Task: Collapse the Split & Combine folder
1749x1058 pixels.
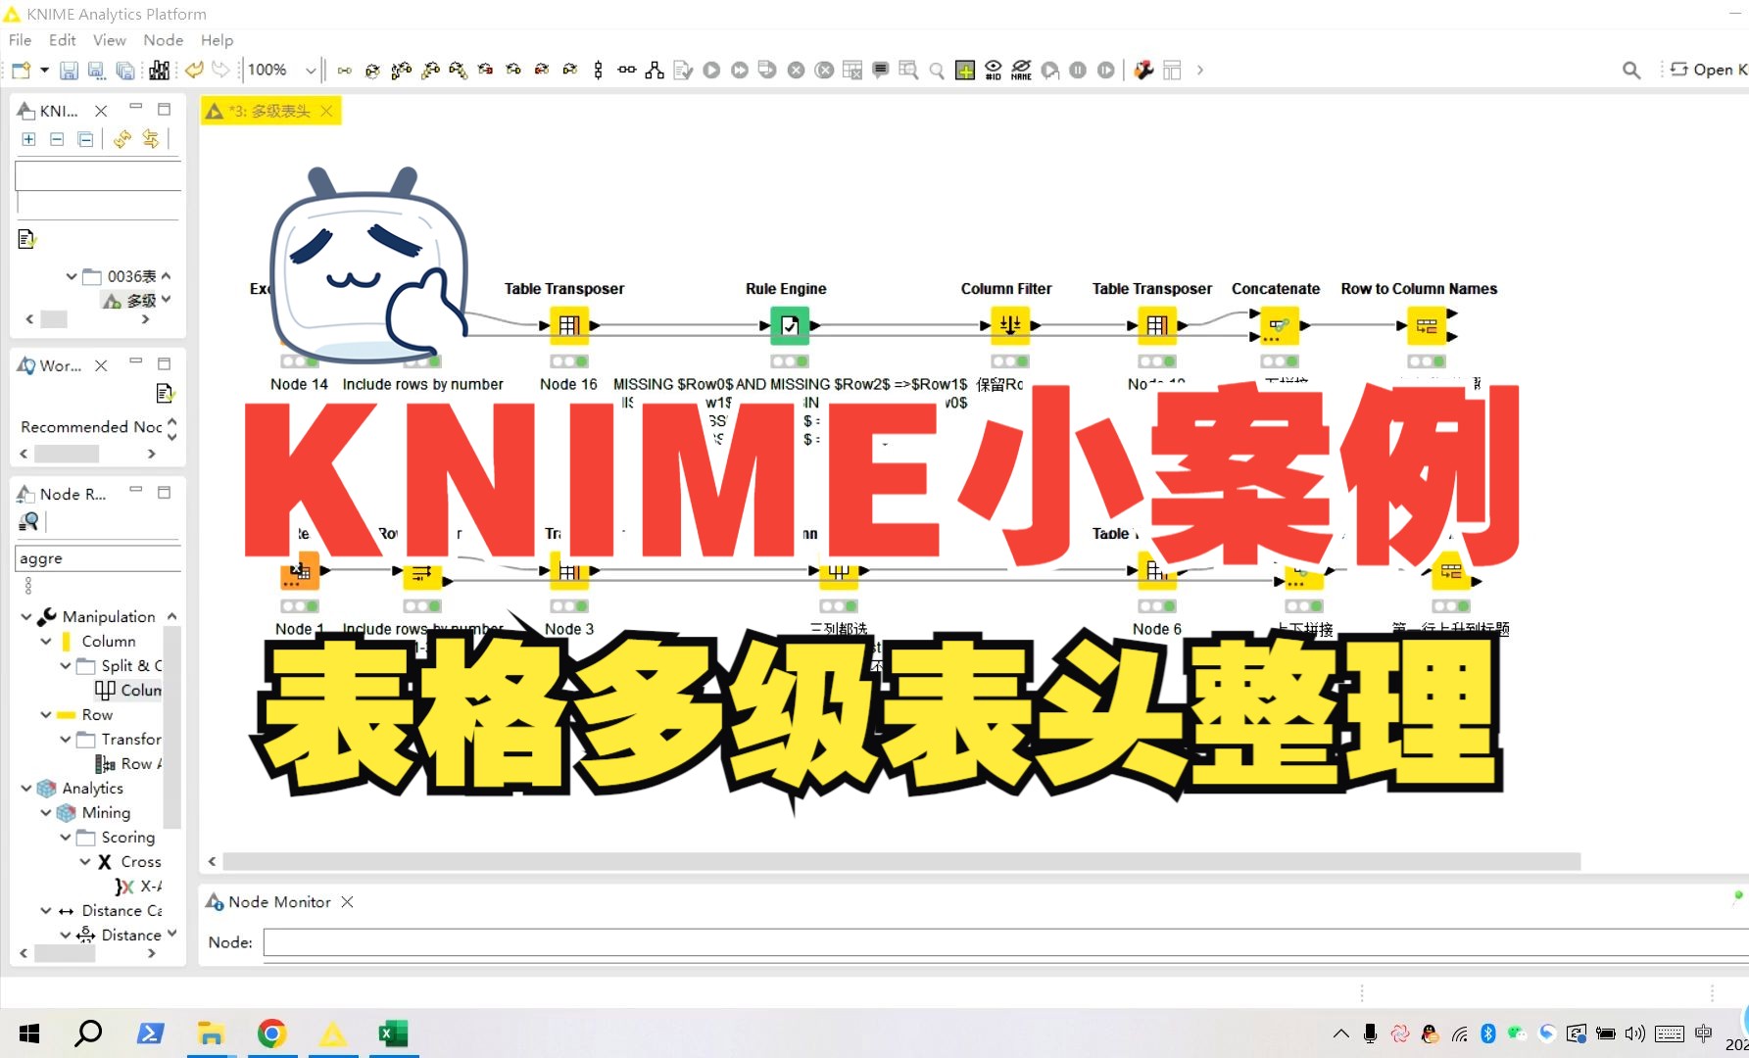Action: (66, 666)
